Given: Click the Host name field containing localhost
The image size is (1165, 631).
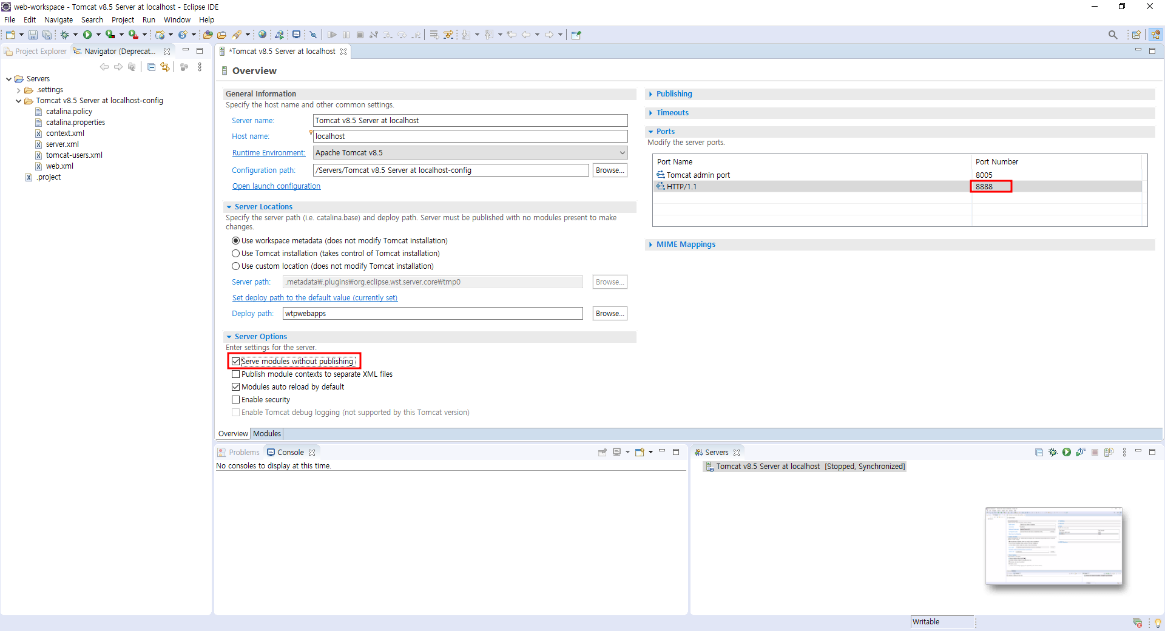Looking at the screenshot, I should [x=470, y=137].
